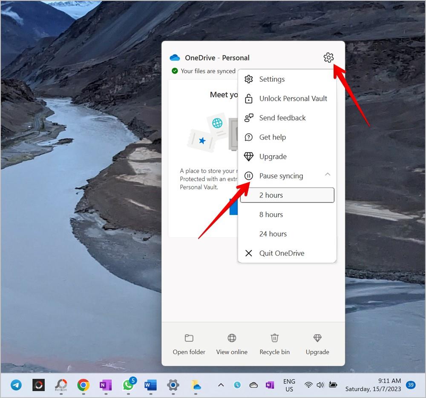Click Upgrade diamond in bottom bar
Viewport: 426px width, 398px height.
(317, 344)
